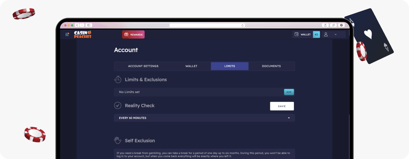The image size is (409, 159).
Task: Click the Wallet icon in header
Action: point(296,34)
